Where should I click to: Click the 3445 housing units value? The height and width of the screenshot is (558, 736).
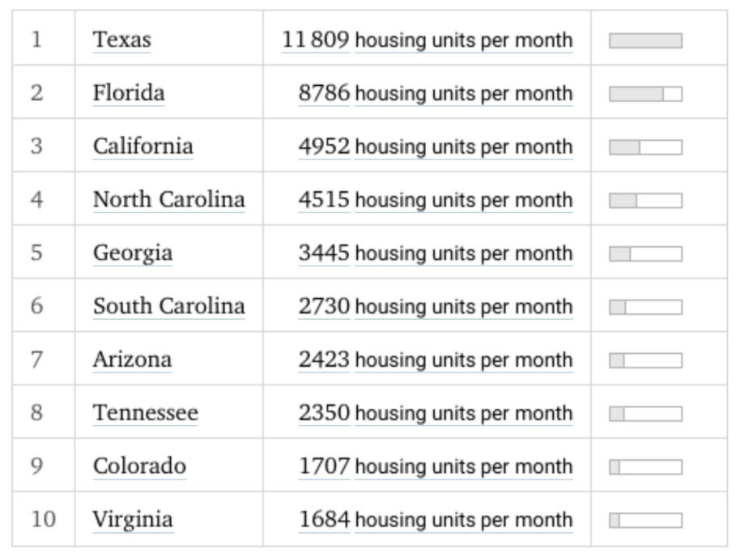[324, 253]
